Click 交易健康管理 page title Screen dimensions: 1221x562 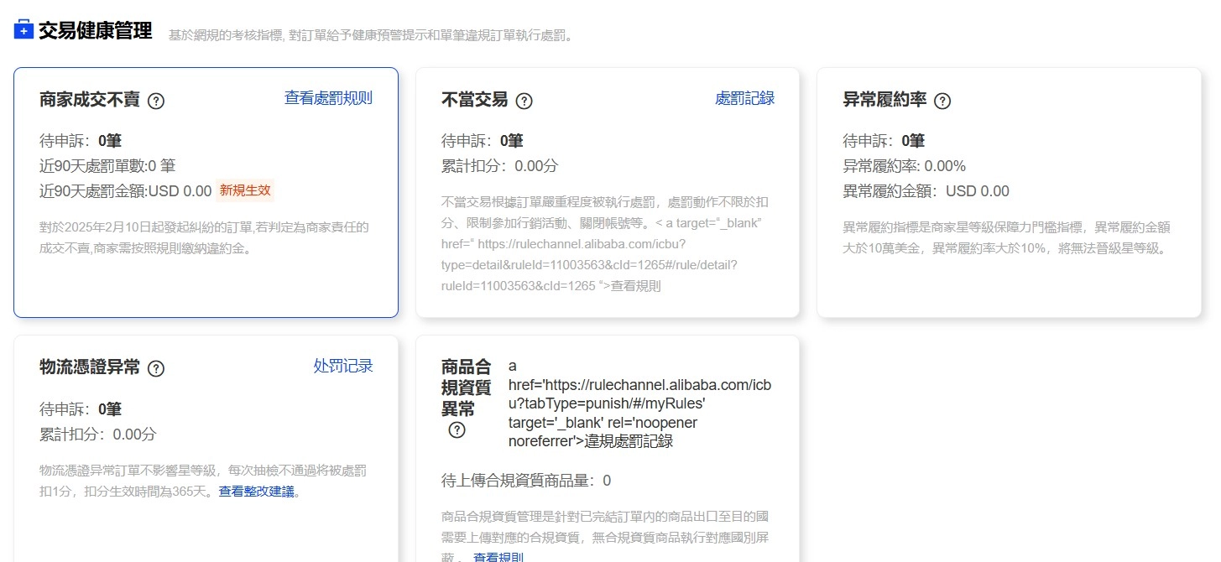tap(95, 31)
